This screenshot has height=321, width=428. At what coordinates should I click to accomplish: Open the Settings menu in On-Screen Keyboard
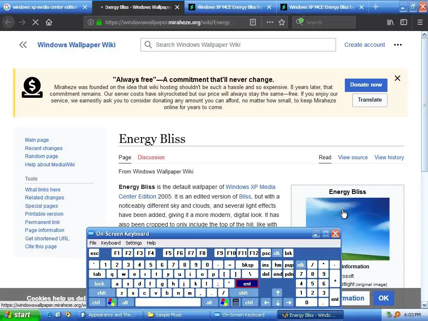[x=133, y=243]
